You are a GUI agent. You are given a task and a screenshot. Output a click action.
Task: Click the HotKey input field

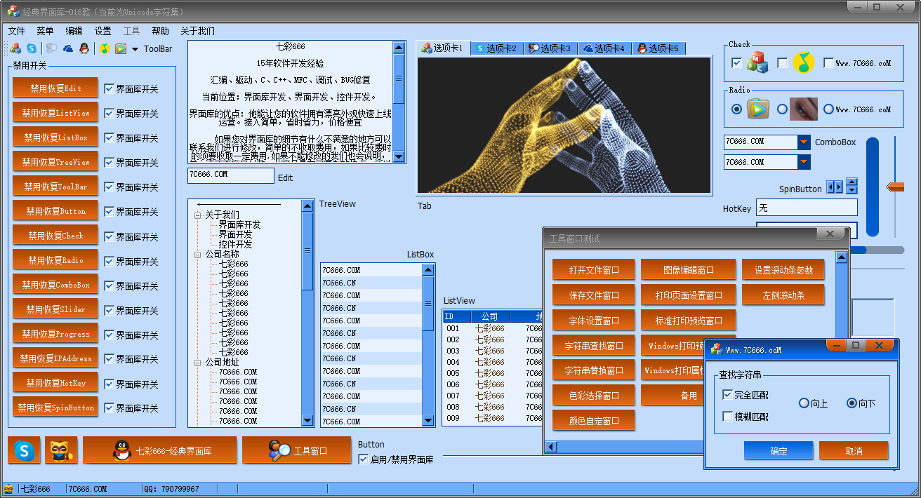coord(807,208)
